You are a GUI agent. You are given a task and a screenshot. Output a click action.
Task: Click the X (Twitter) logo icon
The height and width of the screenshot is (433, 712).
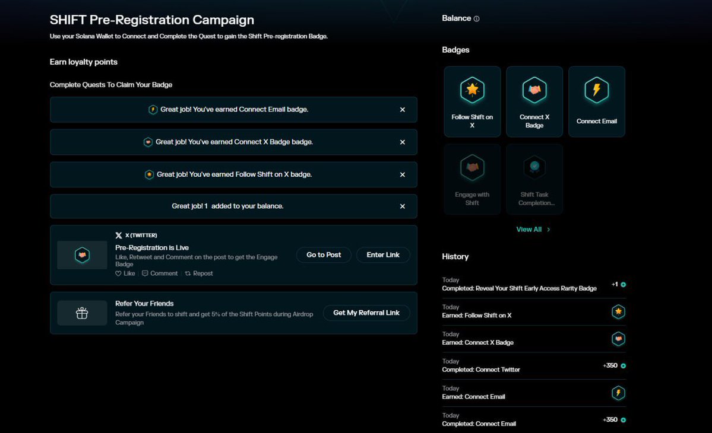point(119,235)
